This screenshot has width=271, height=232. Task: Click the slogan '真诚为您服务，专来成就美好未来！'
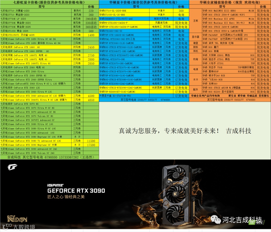[169, 131]
